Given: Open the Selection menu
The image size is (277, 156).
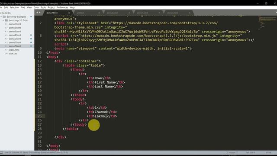Looking at the screenshot, I should (14, 7).
